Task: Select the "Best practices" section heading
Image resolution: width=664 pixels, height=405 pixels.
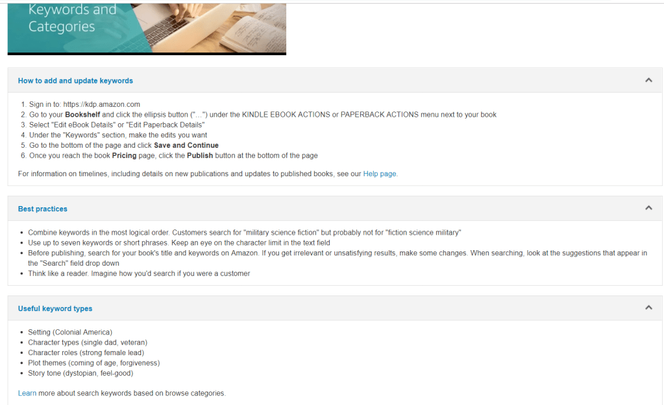Action: click(x=43, y=209)
